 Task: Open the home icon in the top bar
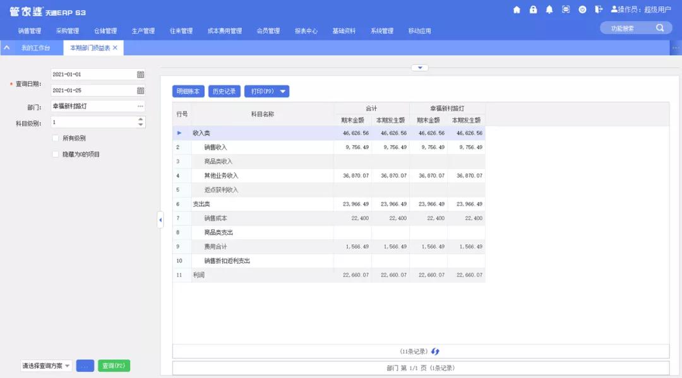(x=517, y=9)
